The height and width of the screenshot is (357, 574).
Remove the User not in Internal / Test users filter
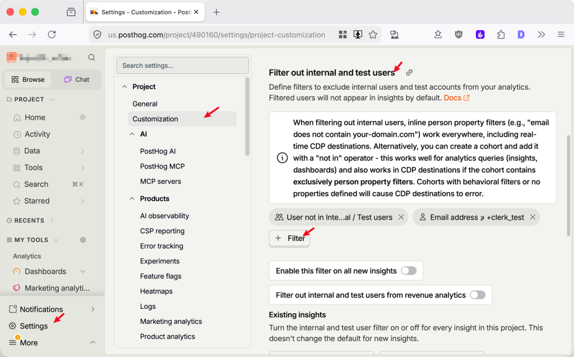pos(401,217)
